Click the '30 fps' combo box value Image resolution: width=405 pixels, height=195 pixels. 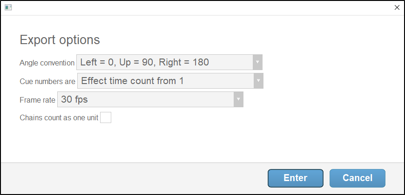74,99
